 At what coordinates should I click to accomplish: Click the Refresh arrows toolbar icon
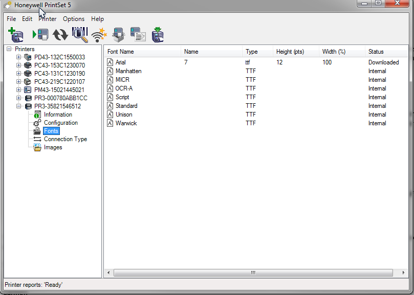coord(60,35)
